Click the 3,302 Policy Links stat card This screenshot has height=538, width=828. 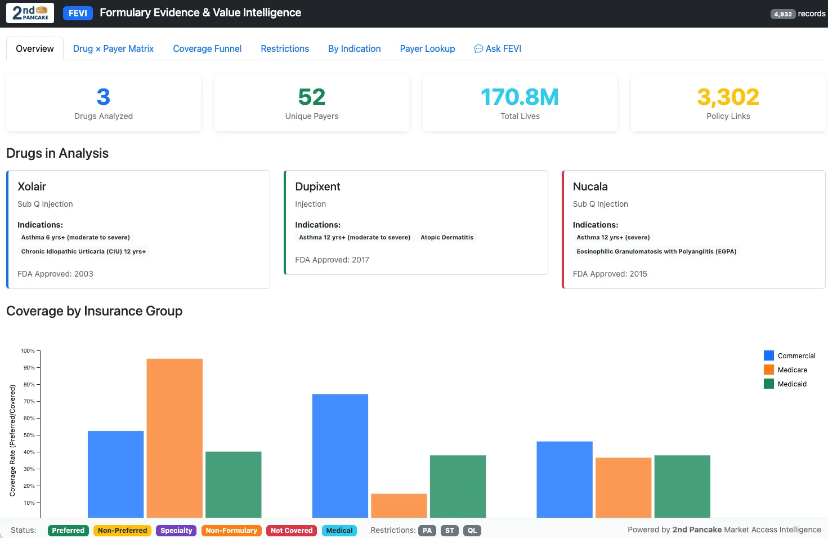click(728, 103)
